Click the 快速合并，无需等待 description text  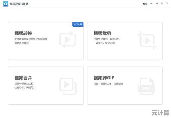(x=25, y=88)
